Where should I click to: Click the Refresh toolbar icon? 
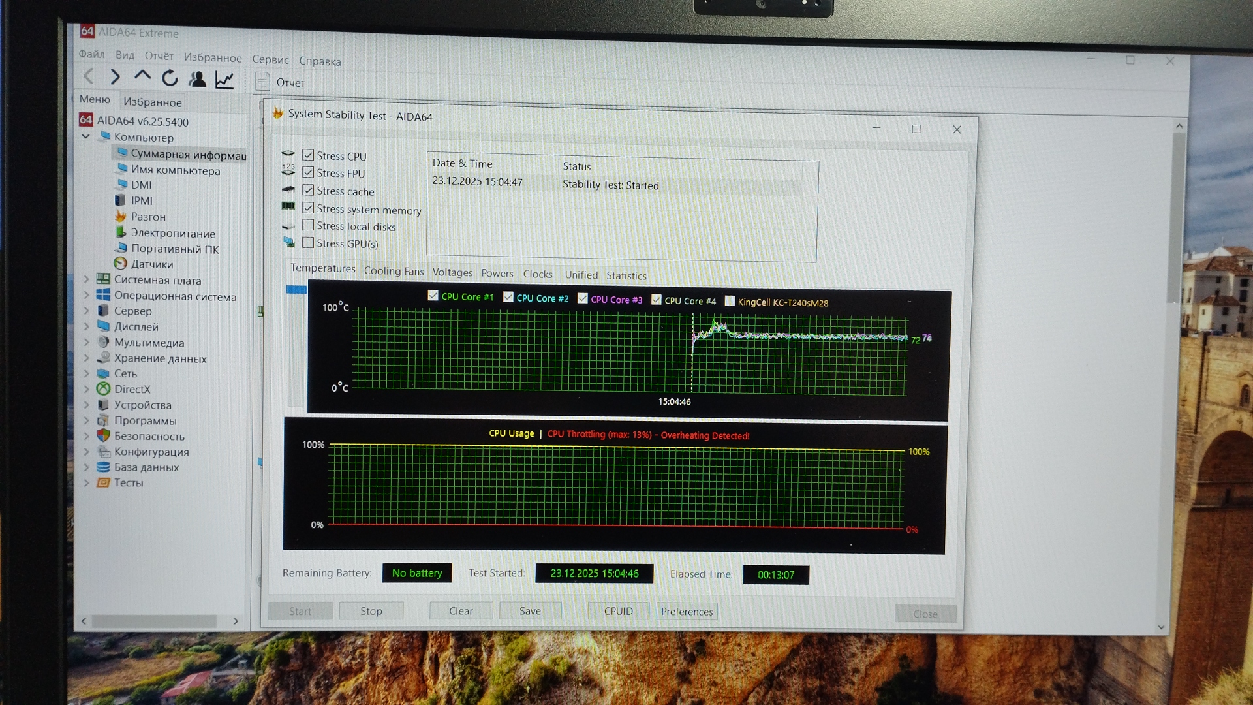[x=170, y=78]
